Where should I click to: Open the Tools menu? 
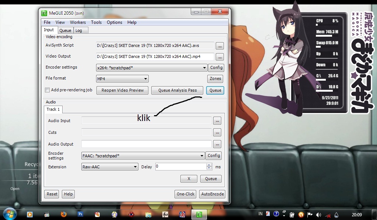click(96, 22)
